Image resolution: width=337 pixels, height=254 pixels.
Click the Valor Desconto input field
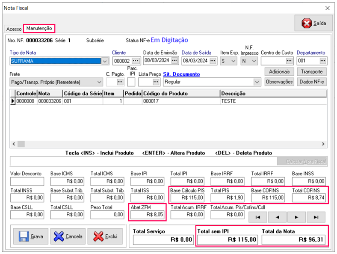pos(27,181)
